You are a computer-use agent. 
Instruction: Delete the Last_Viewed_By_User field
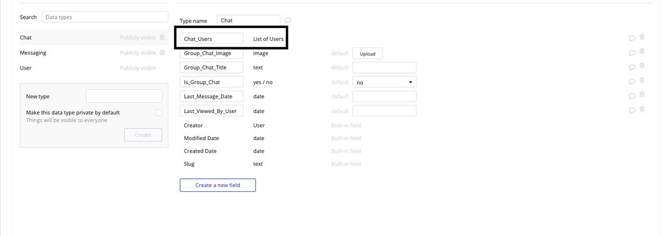tap(642, 110)
